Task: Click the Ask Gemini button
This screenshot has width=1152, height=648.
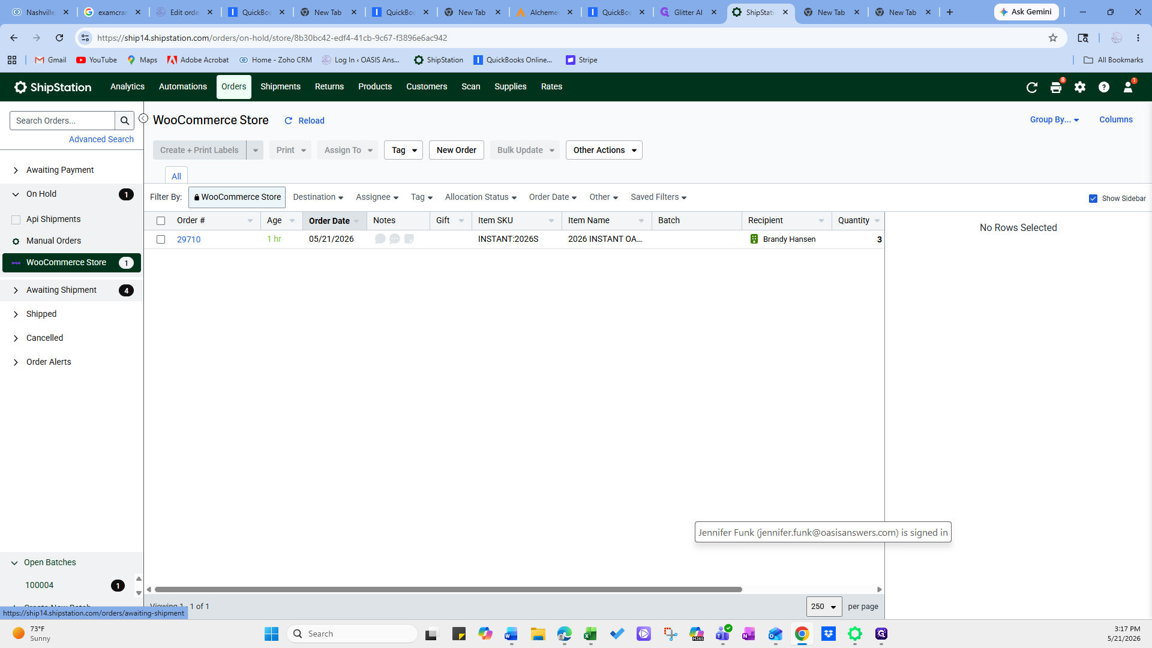Action: pyautogui.click(x=1026, y=12)
